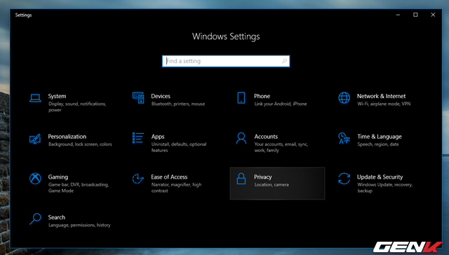The height and width of the screenshot is (255, 449).
Task: Open the Apps settings heading
Action: click(x=158, y=137)
